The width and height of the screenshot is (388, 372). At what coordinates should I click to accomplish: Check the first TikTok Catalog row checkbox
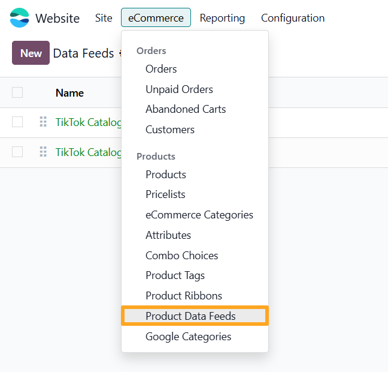[17, 122]
